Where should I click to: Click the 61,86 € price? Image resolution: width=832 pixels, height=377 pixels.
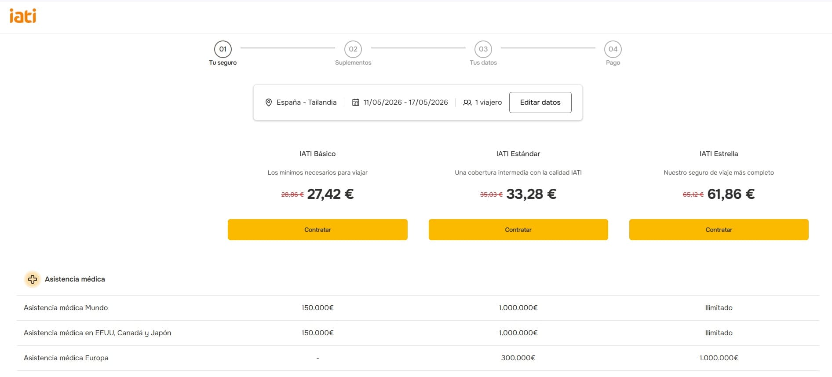731,194
